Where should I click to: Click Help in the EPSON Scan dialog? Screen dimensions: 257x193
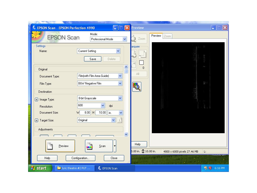[x=47, y=158]
